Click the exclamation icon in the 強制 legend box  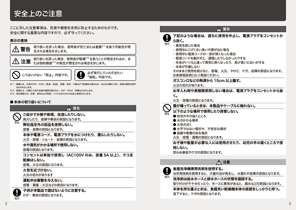81,75
